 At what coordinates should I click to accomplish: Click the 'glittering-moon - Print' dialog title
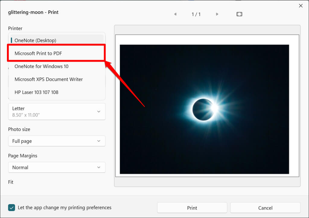(x=33, y=12)
